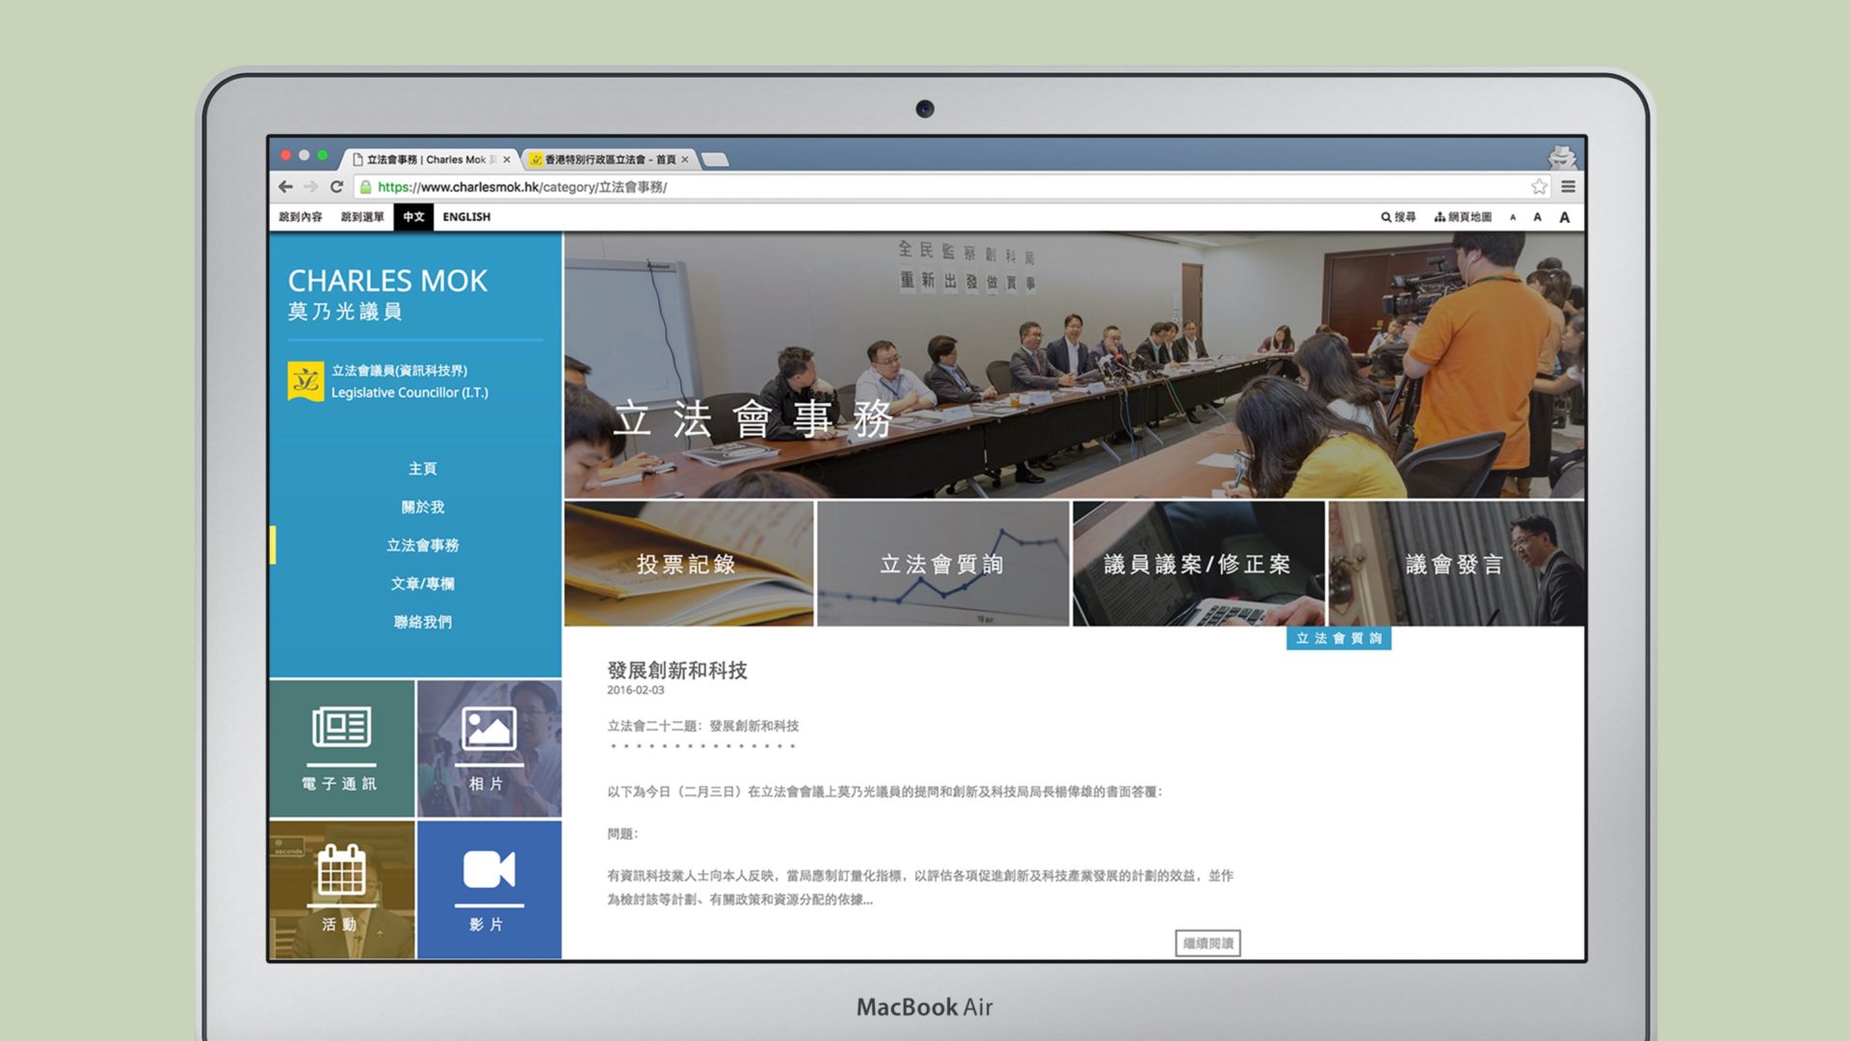Open 文章/專欄 in the sidebar menu
This screenshot has height=1041, width=1850.
pos(422,584)
